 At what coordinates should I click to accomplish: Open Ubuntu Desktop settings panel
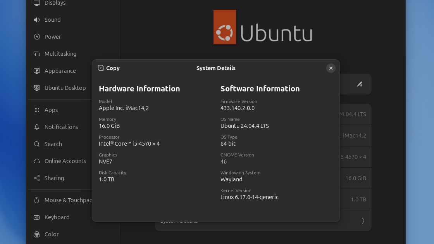65,88
